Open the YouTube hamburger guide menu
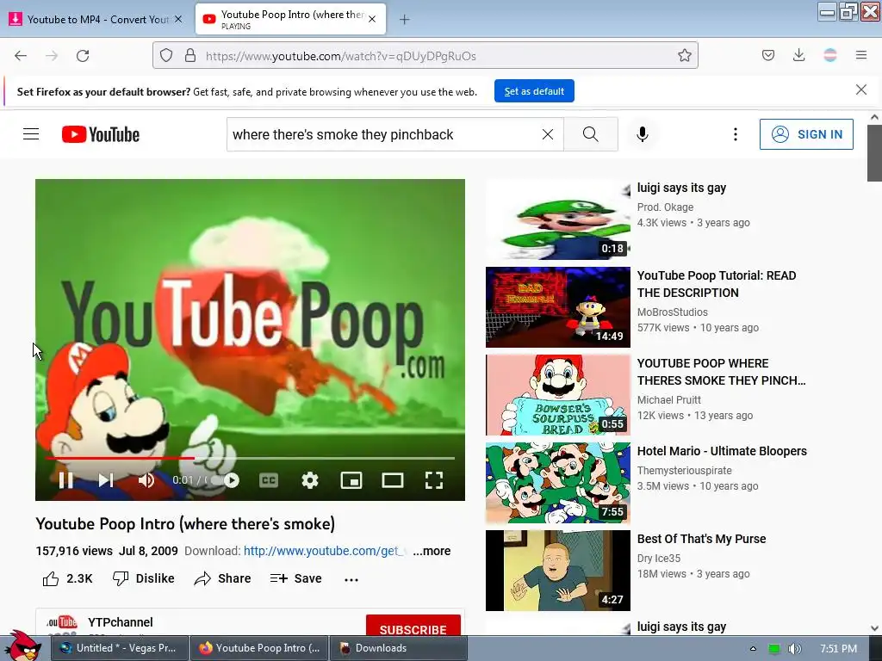 [31, 134]
